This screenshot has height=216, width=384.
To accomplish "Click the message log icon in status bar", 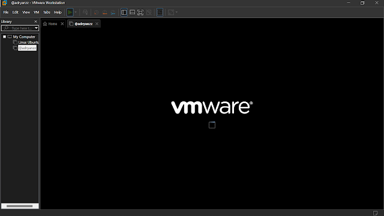I will click(375, 213).
